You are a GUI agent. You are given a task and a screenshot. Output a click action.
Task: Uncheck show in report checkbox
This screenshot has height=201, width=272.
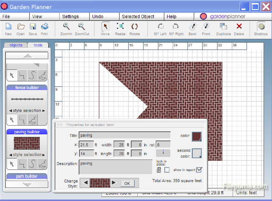point(199,170)
